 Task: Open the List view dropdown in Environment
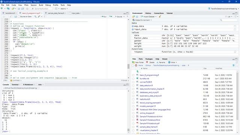click(228, 16)
